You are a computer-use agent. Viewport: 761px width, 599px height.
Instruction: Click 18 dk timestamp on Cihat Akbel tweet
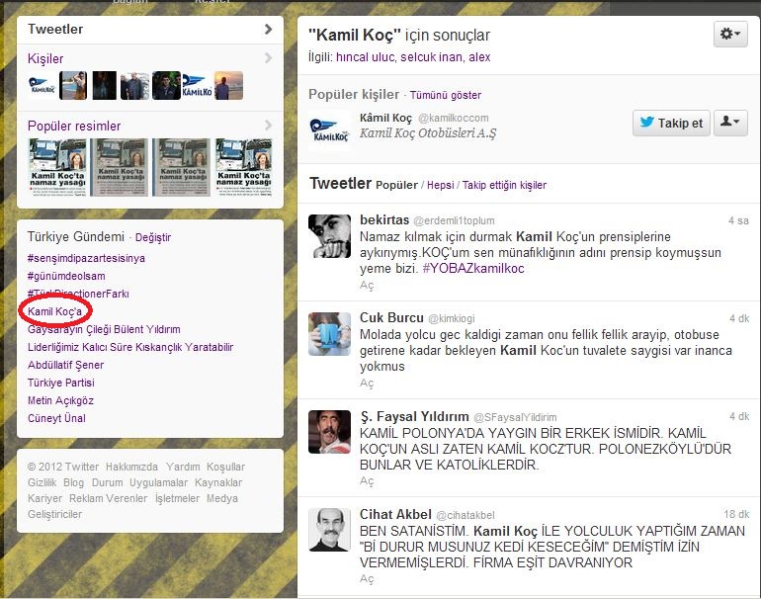(x=736, y=514)
